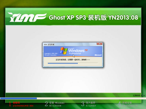Click the 已用时间 elapsed time readout

pyautogui.click(x=139, y=96)
